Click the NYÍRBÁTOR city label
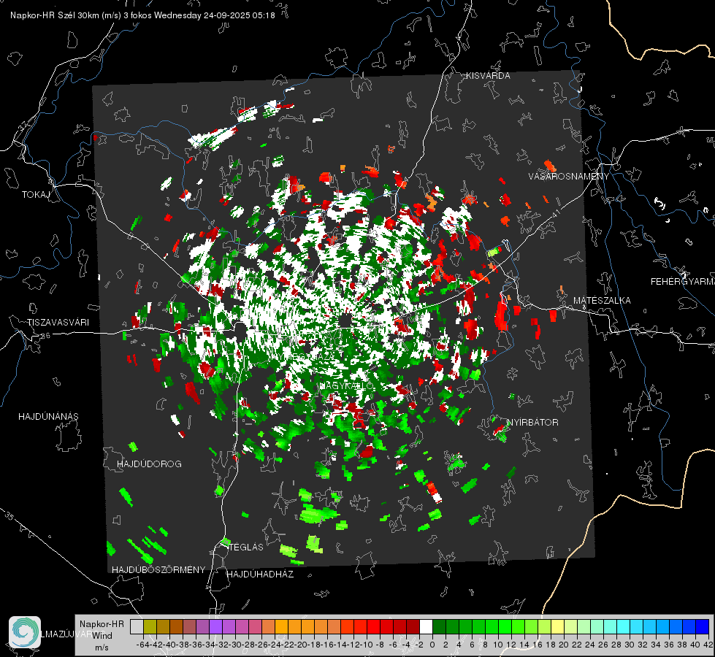715x657 pixels. coord(532,422)
